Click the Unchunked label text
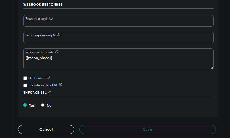230x138 pixels. pos(37,78)
